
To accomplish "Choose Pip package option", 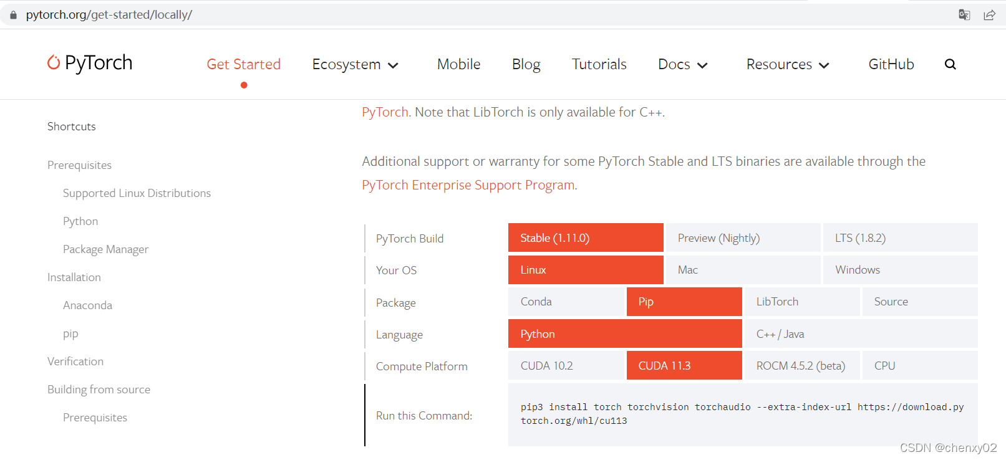I will [684, 302].
